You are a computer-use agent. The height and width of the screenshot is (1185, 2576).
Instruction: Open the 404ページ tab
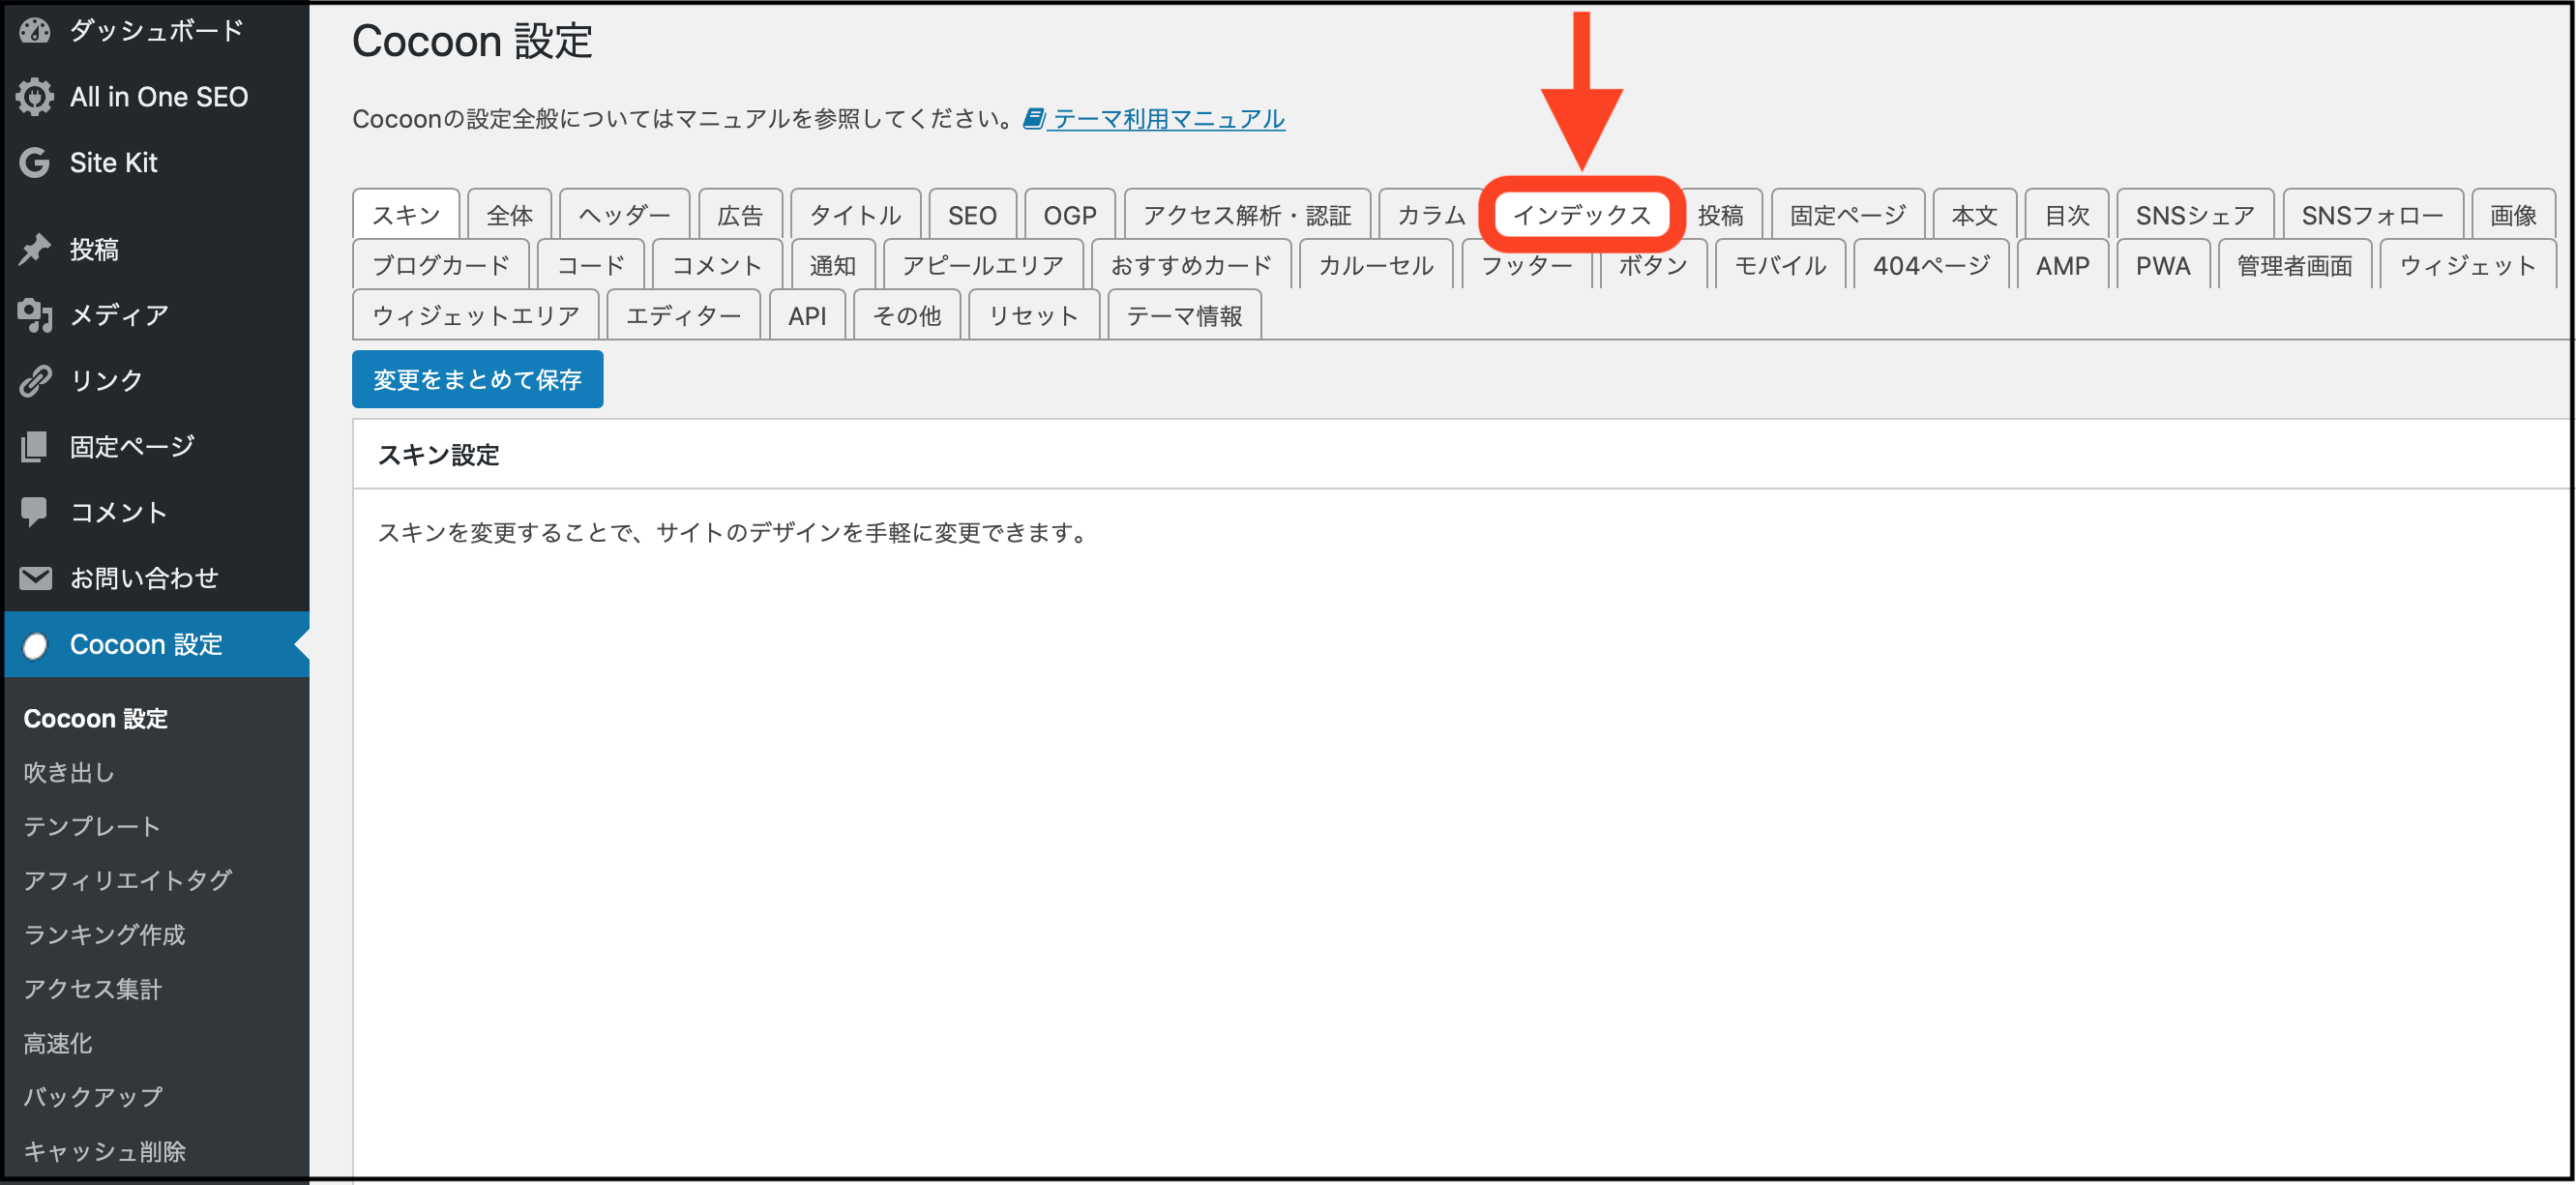[x=1931, y=265]
